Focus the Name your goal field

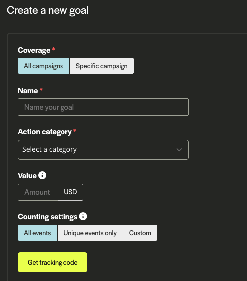(x=103, y=107)
